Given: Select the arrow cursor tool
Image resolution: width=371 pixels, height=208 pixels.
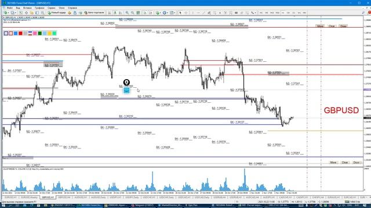Looking at the screenshot, I should coord(180,13).
